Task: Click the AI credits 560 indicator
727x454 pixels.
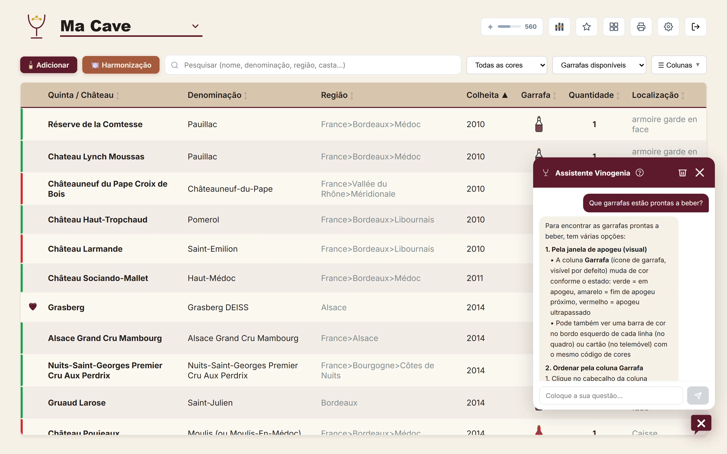Action: (x=512, y=27)
